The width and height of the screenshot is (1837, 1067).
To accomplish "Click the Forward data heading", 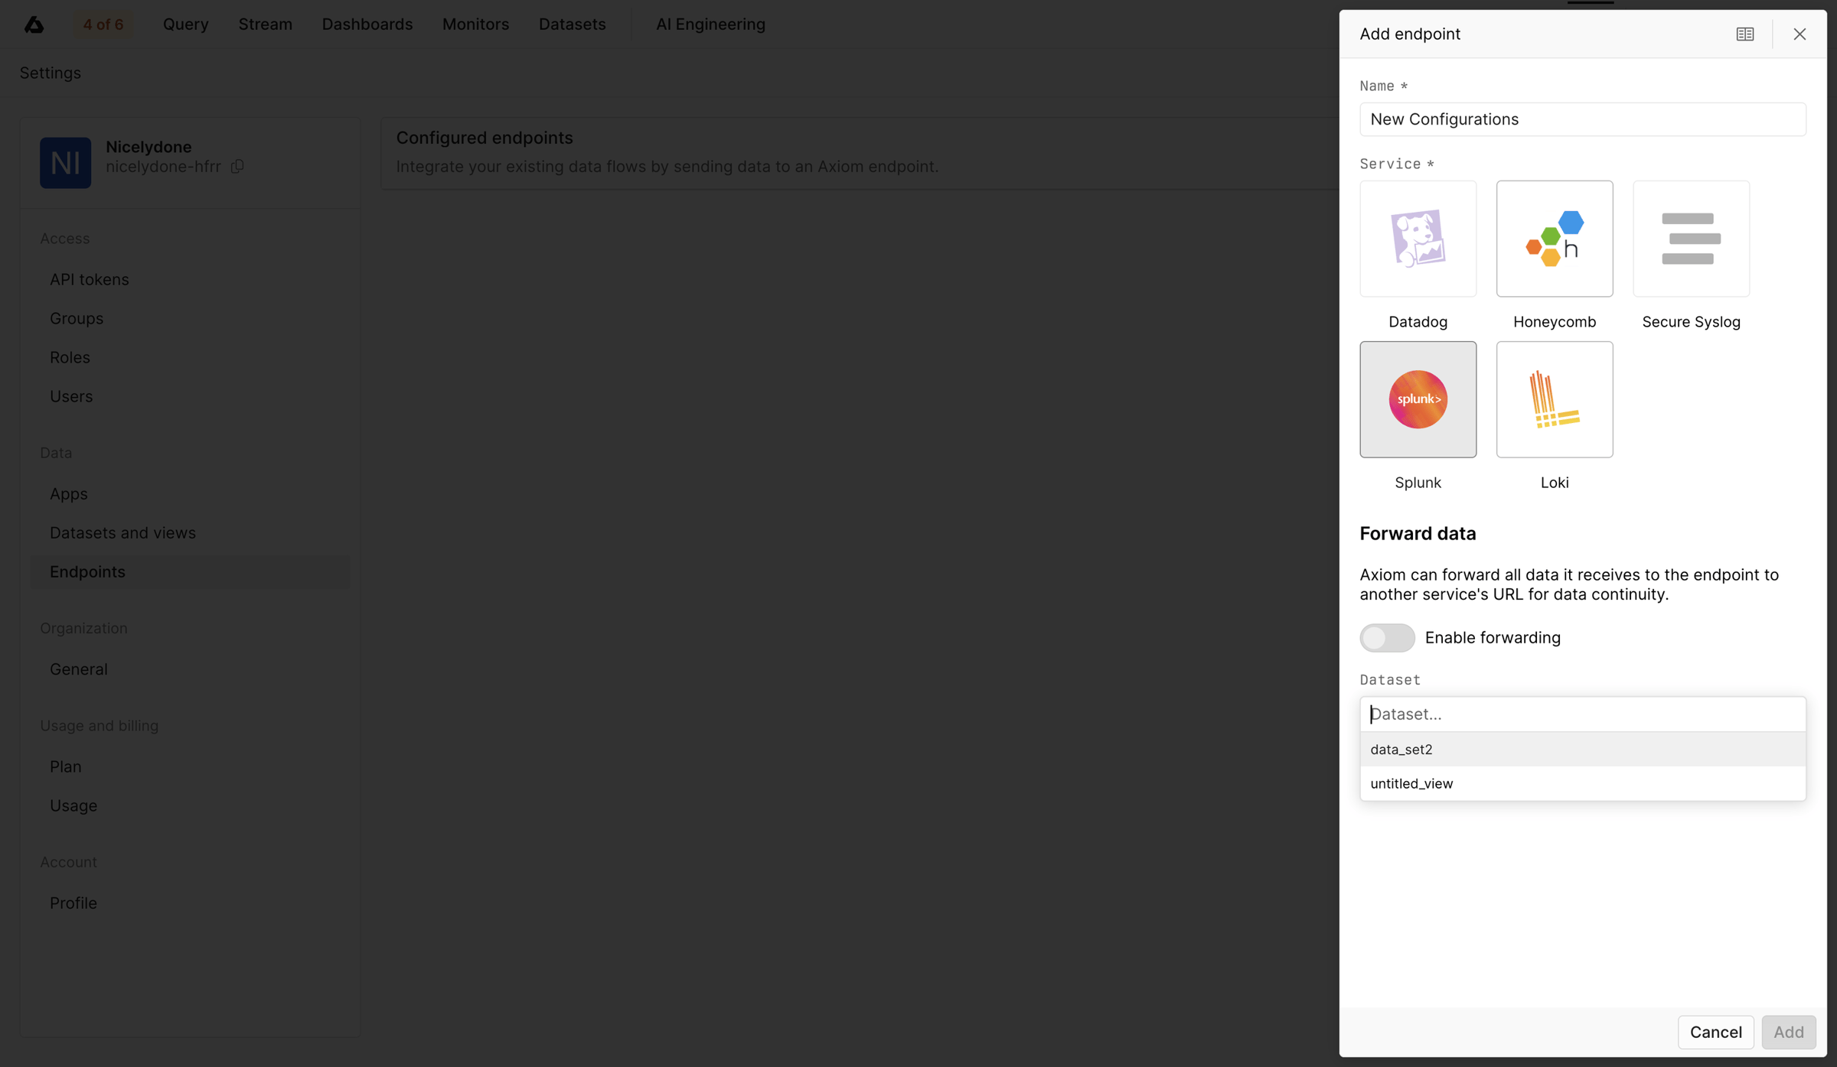I will click(x=1418, y=533).
